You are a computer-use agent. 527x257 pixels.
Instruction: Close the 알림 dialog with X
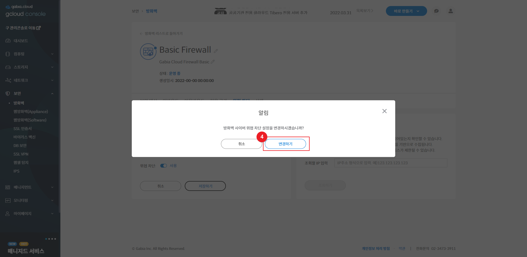pyautogui.click(x=384, y=111)
